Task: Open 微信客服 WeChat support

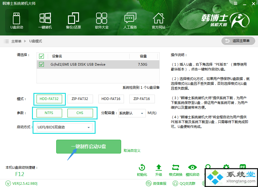Action: (x=156, y=183)
